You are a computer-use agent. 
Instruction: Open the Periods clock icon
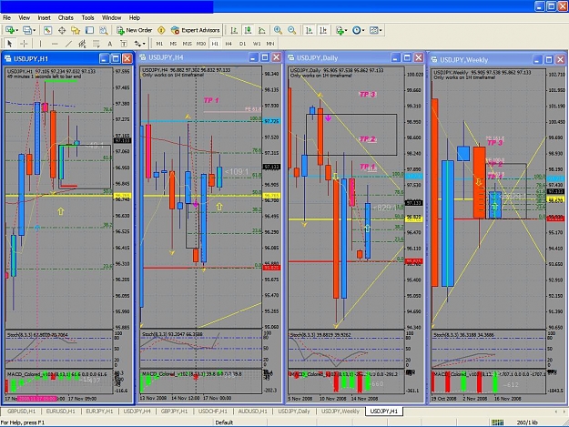356,30
